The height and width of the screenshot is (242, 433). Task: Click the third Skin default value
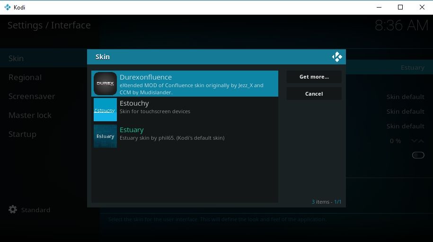pyautogui.click(x=405, y=126)
